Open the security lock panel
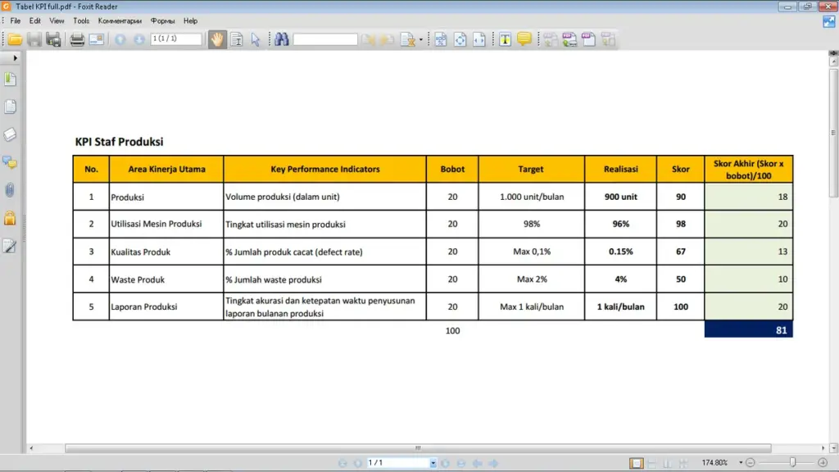 click(x=10, y=218)
